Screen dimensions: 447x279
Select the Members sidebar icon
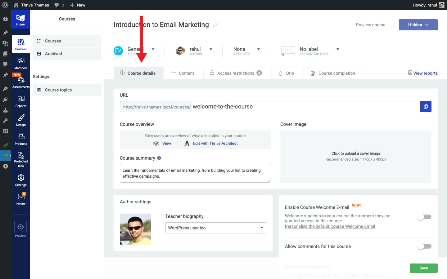[21, 63]
